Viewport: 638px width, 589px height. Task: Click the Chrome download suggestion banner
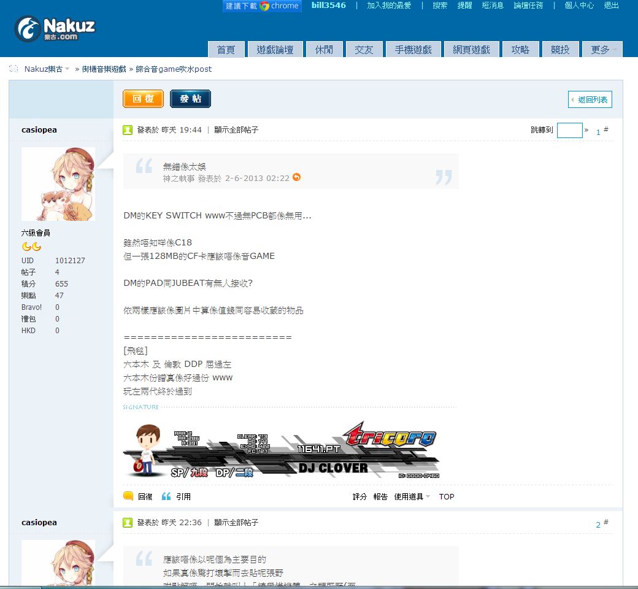pos(262,6)
